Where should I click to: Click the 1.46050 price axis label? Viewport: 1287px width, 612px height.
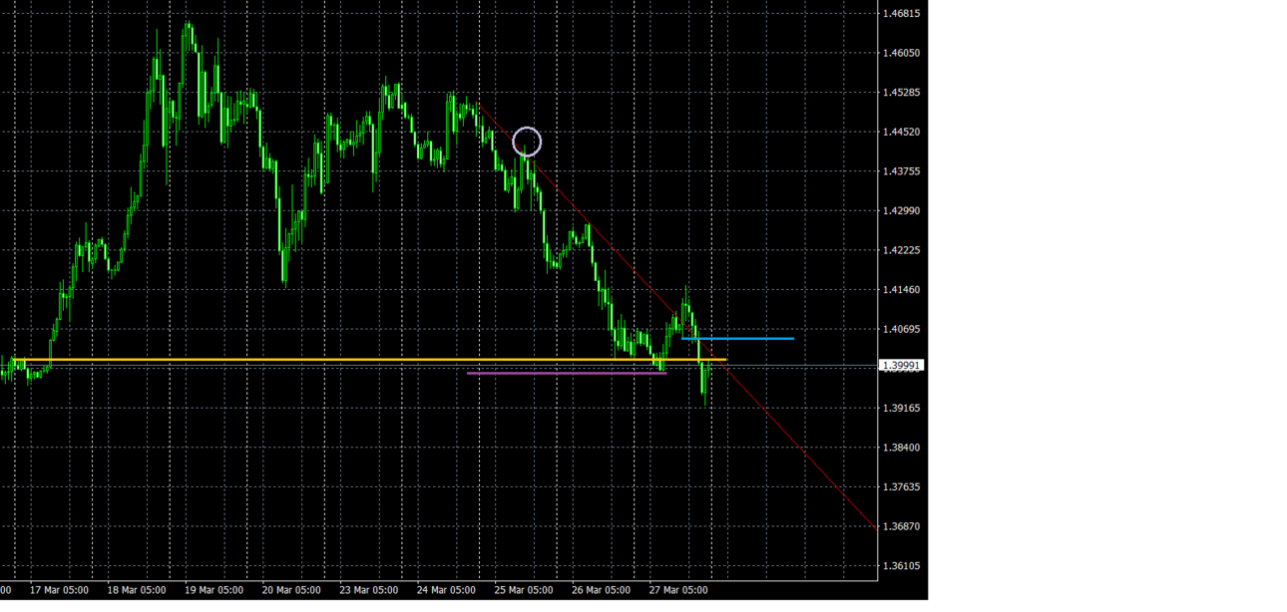coord(902,53)
